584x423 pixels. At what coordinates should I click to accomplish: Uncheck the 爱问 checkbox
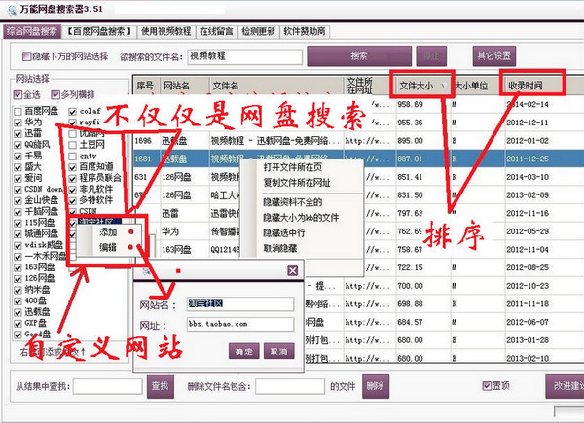18,178
